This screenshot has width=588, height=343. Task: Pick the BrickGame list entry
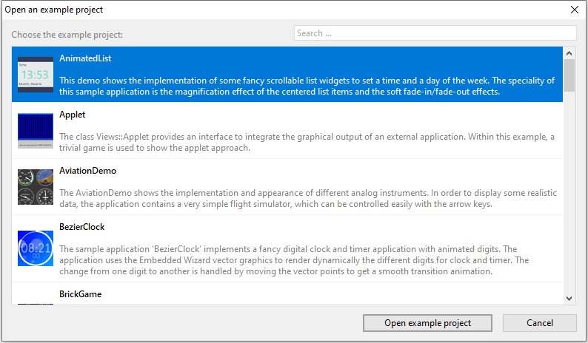80,294
